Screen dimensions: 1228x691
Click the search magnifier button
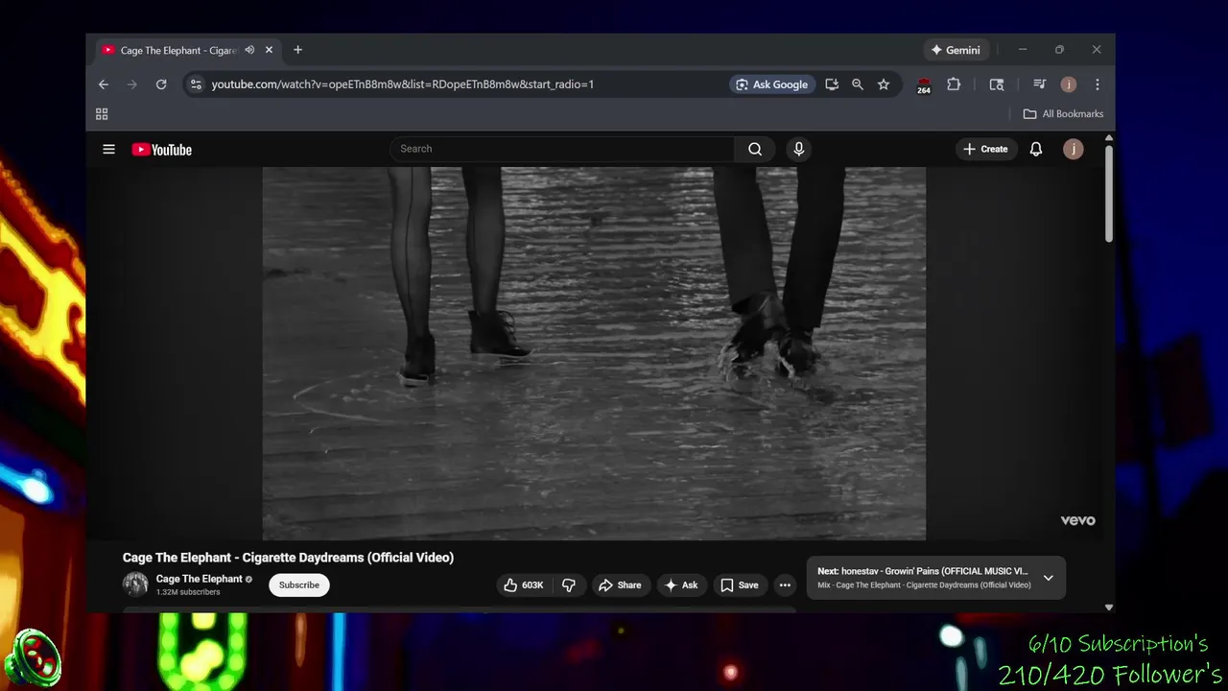[x=755, y=149]
